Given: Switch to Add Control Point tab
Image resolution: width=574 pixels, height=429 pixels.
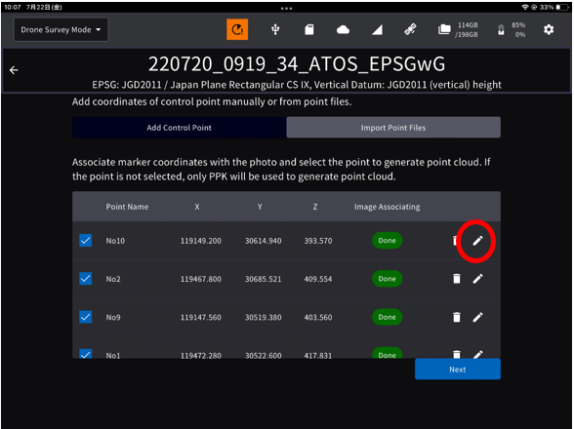Looking at the screenshot, I should click(179, 128).
